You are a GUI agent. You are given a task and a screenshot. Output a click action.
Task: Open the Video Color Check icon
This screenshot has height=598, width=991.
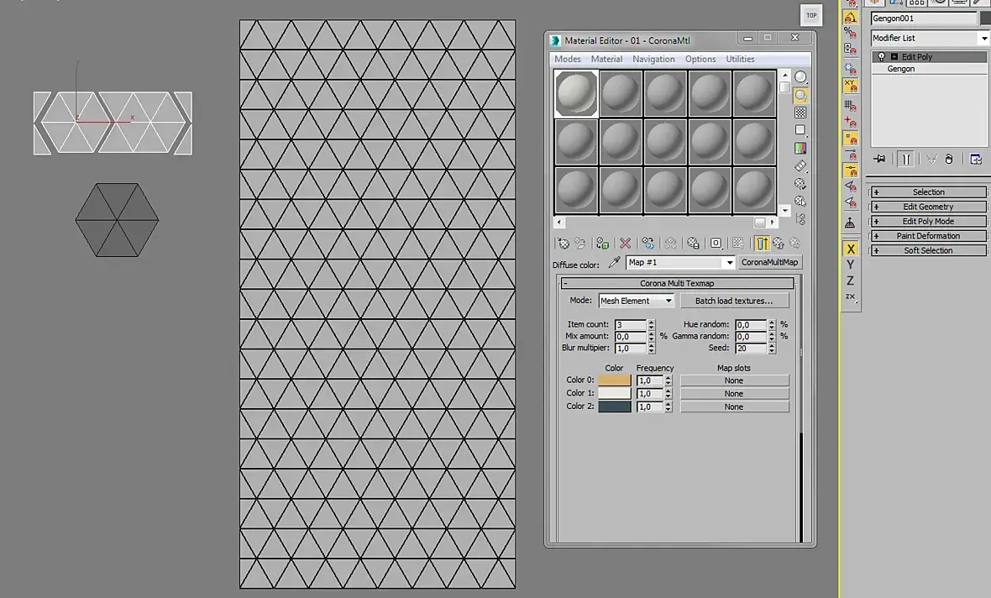coord(800,149)
